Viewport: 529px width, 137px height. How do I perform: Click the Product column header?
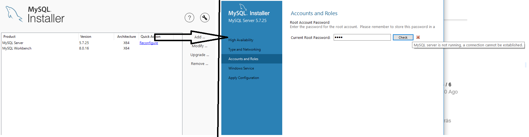point(40,37)
